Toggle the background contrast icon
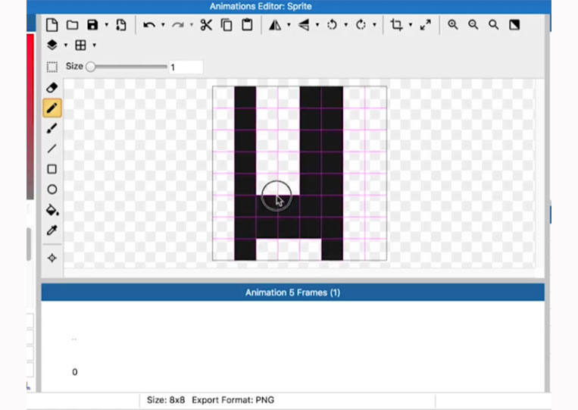This screenshot has height=410, width=578. pos(514,25)
